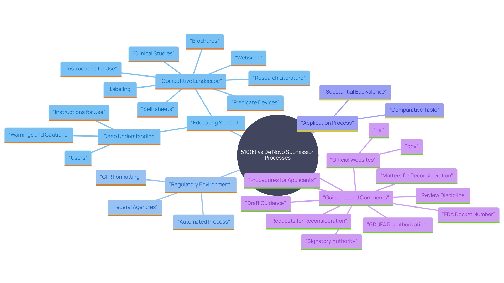Select the 'Competitive Landscape' branch node
The image size is (504, 283).
[x=190, y=81]
